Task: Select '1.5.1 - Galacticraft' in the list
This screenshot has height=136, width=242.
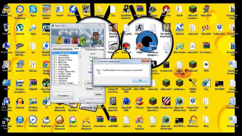Action: pyautogui.click(x=65, y=79)
